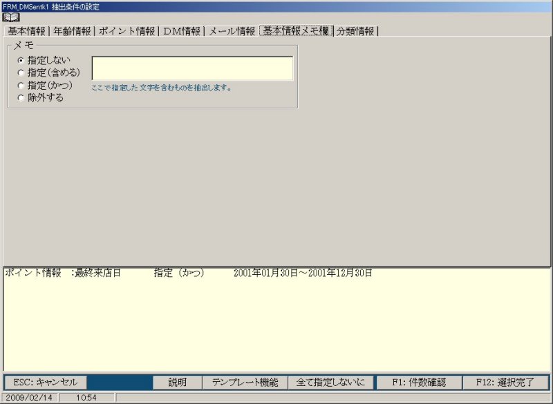Click the F12: 選択完了 button
Image resolution: width=553 pixels, height=404 pixels.
click(506, 382)
